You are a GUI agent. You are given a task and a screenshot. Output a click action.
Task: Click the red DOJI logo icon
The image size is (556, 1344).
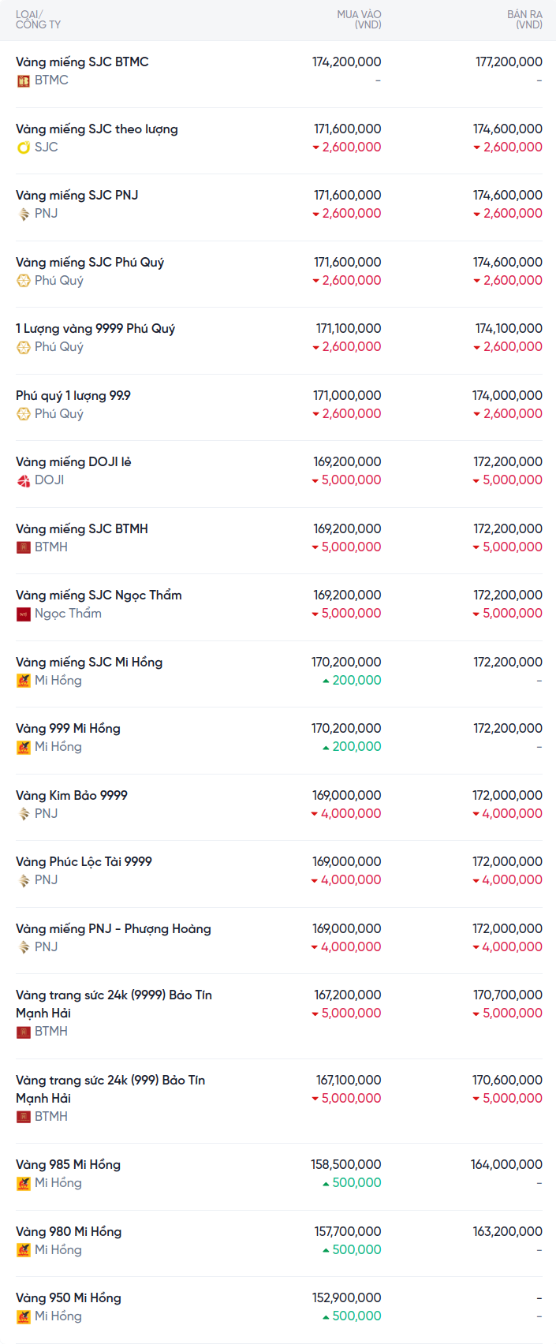pyautogui.click(x=24, y=480)
